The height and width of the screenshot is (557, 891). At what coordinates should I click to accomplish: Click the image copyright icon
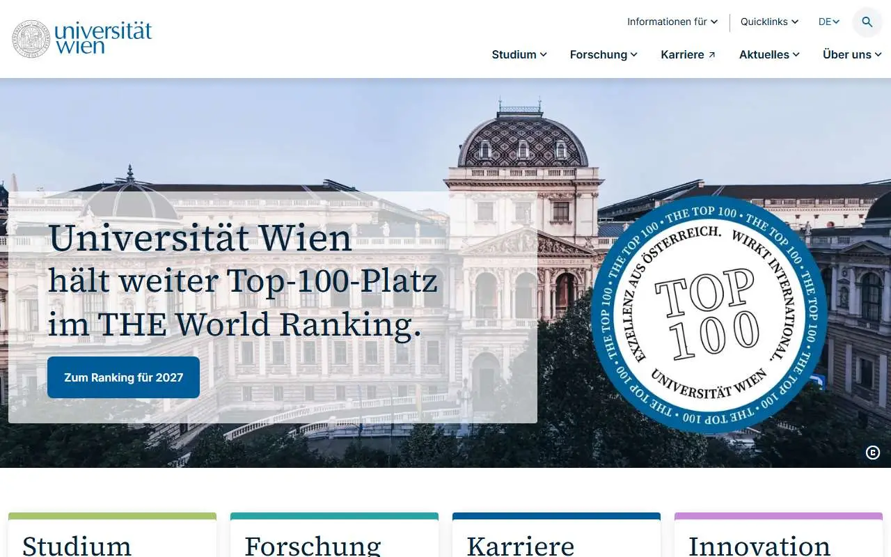[x=873, y=453]
